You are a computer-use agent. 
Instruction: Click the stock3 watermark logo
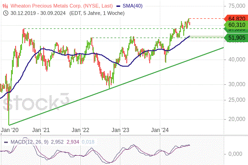tap(36, 102)
